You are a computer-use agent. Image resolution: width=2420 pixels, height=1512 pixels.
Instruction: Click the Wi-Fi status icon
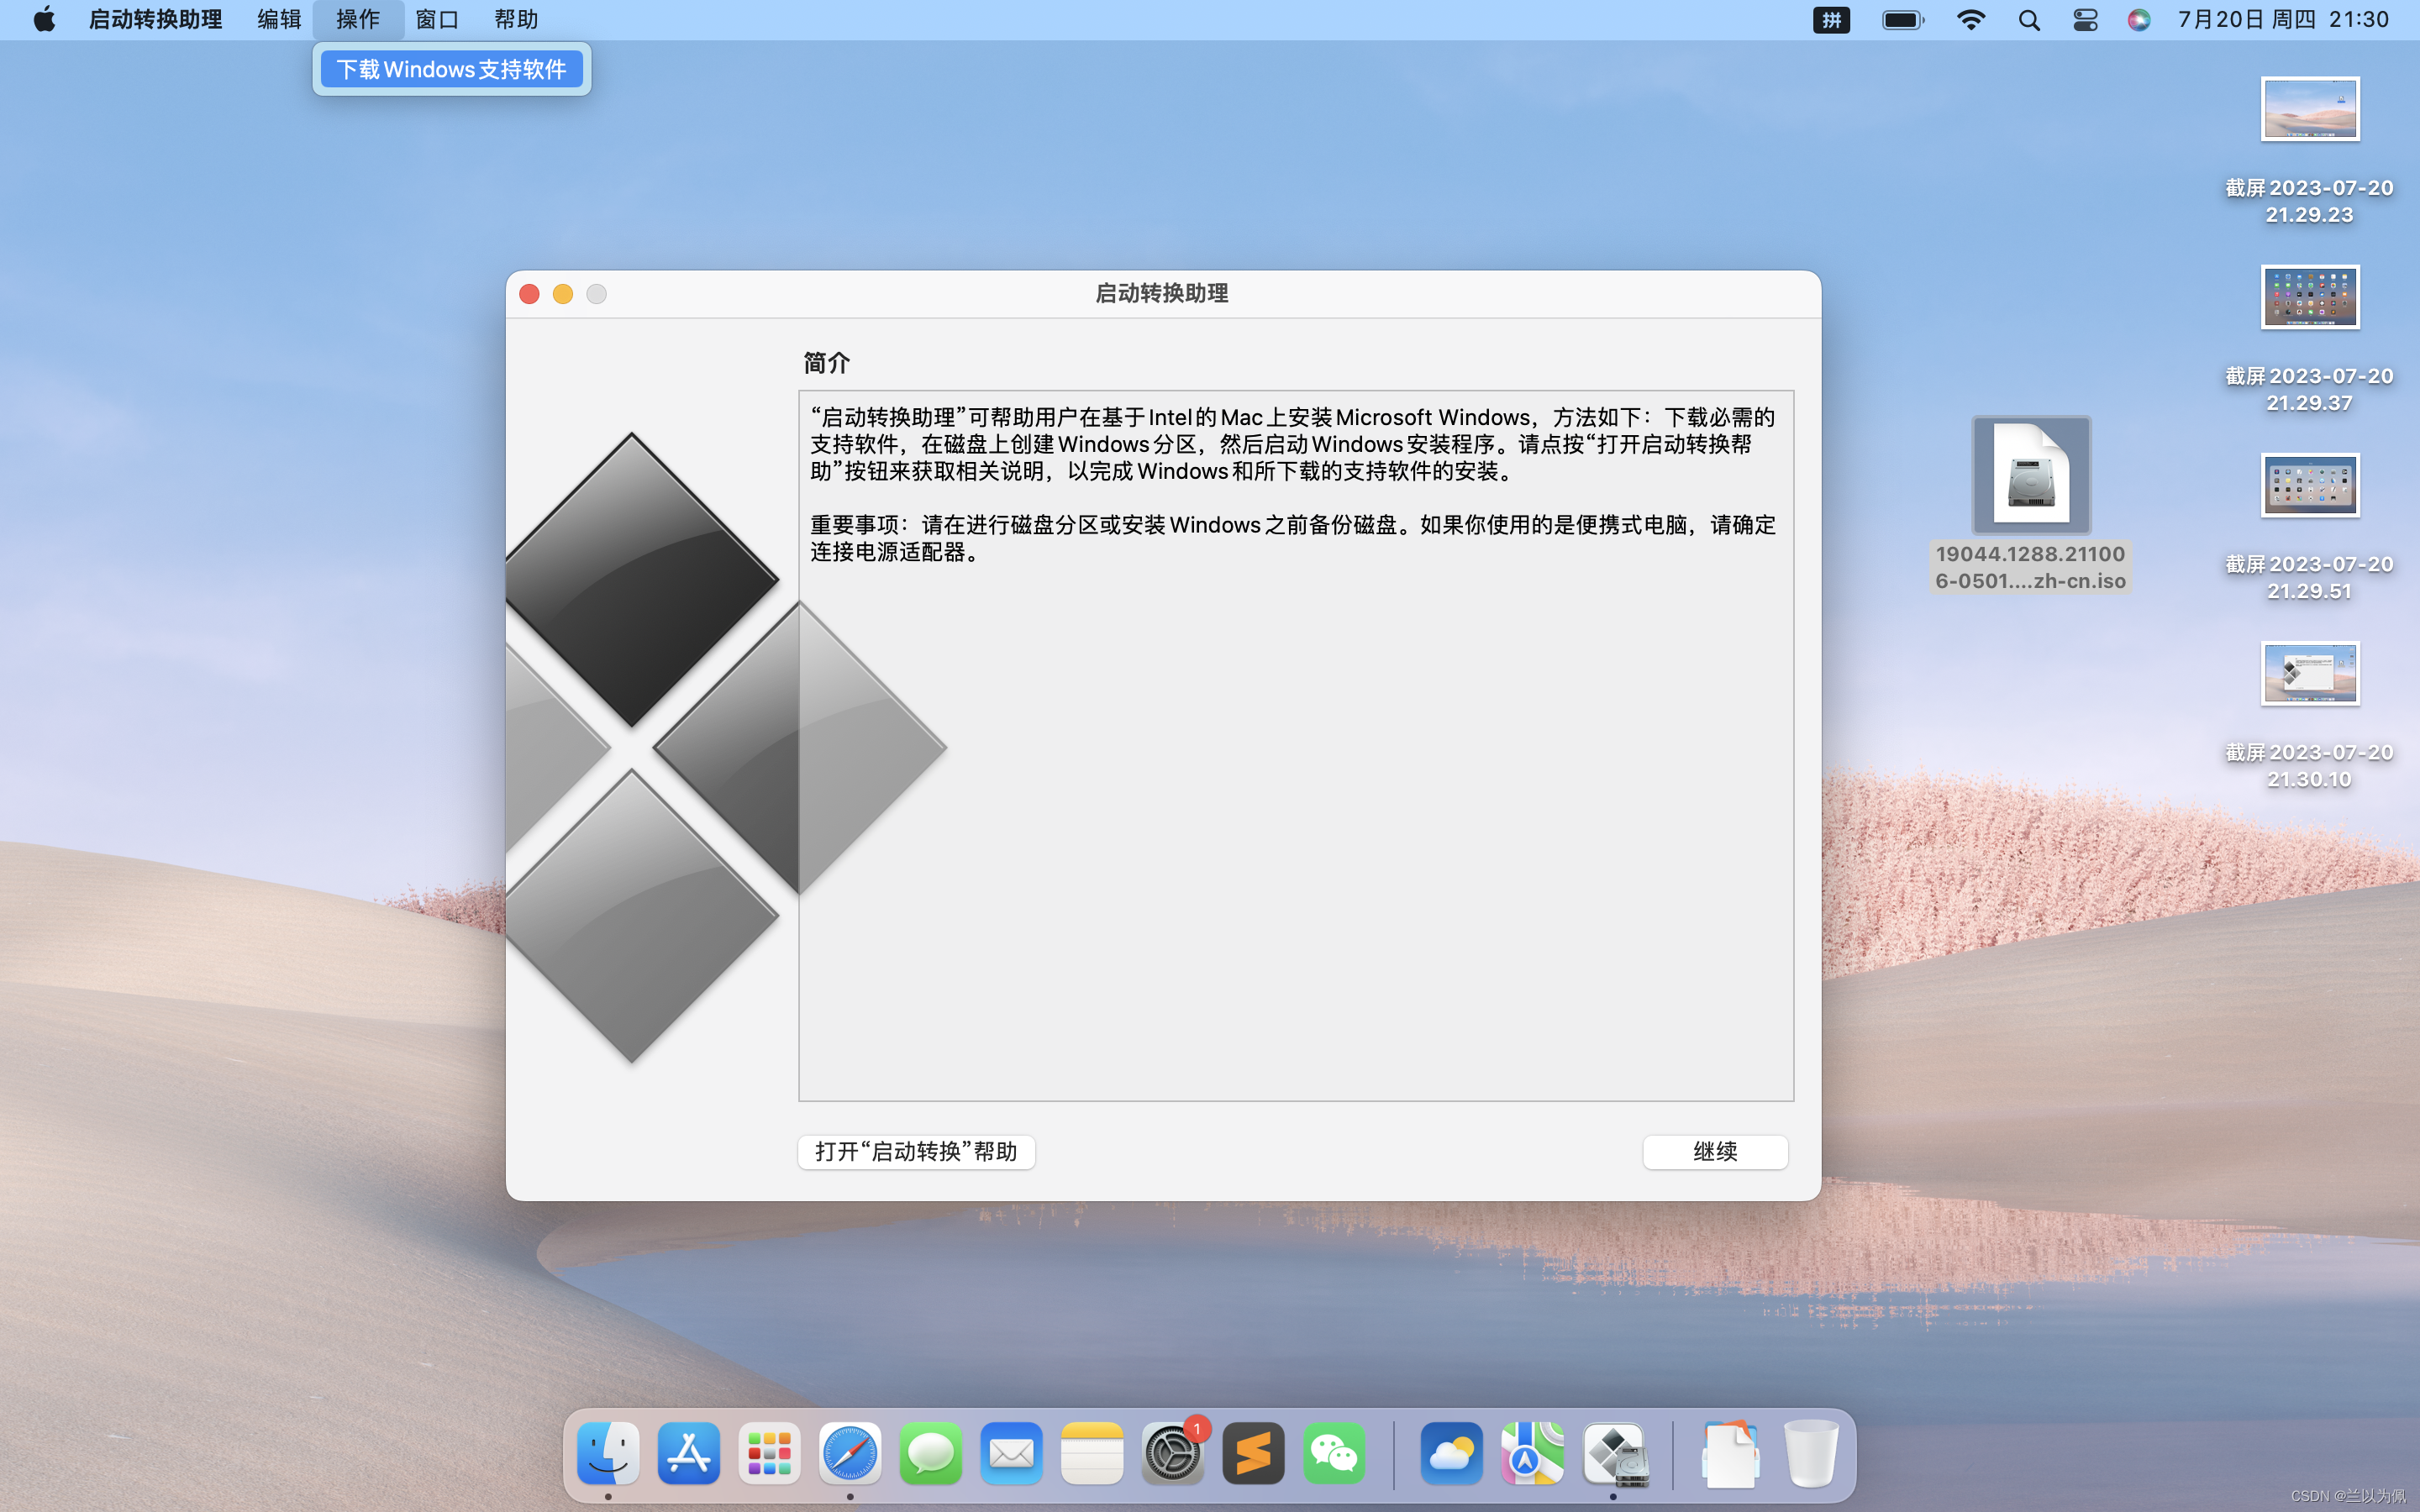pyautogui.click(x=1970, y=20)
